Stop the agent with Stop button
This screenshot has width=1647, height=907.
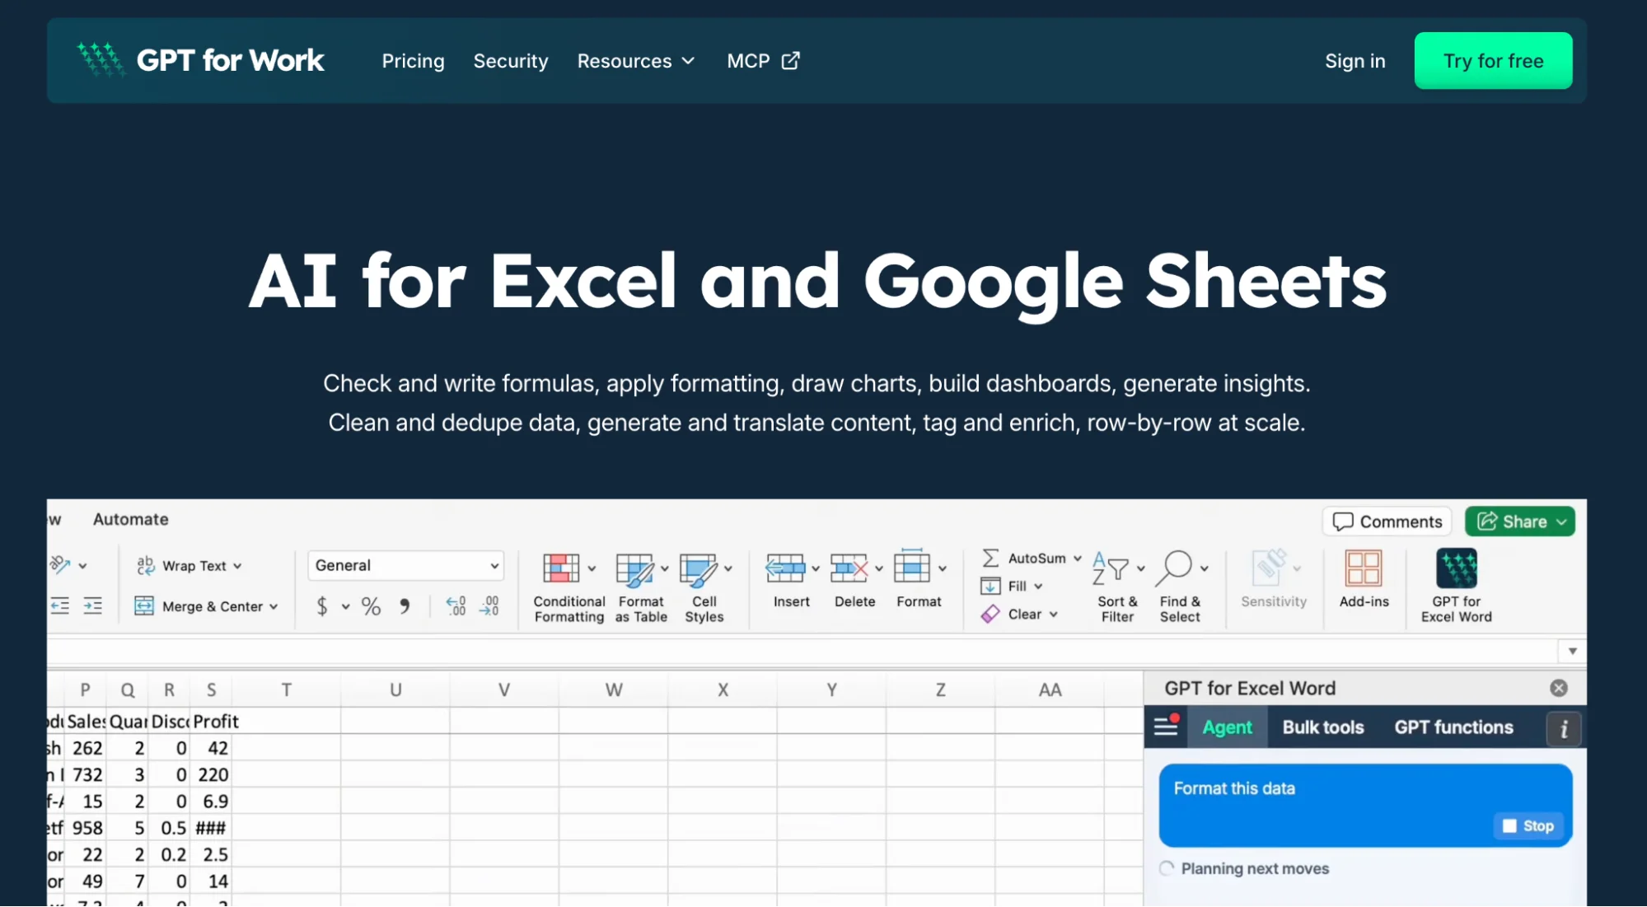(1528, 826)
